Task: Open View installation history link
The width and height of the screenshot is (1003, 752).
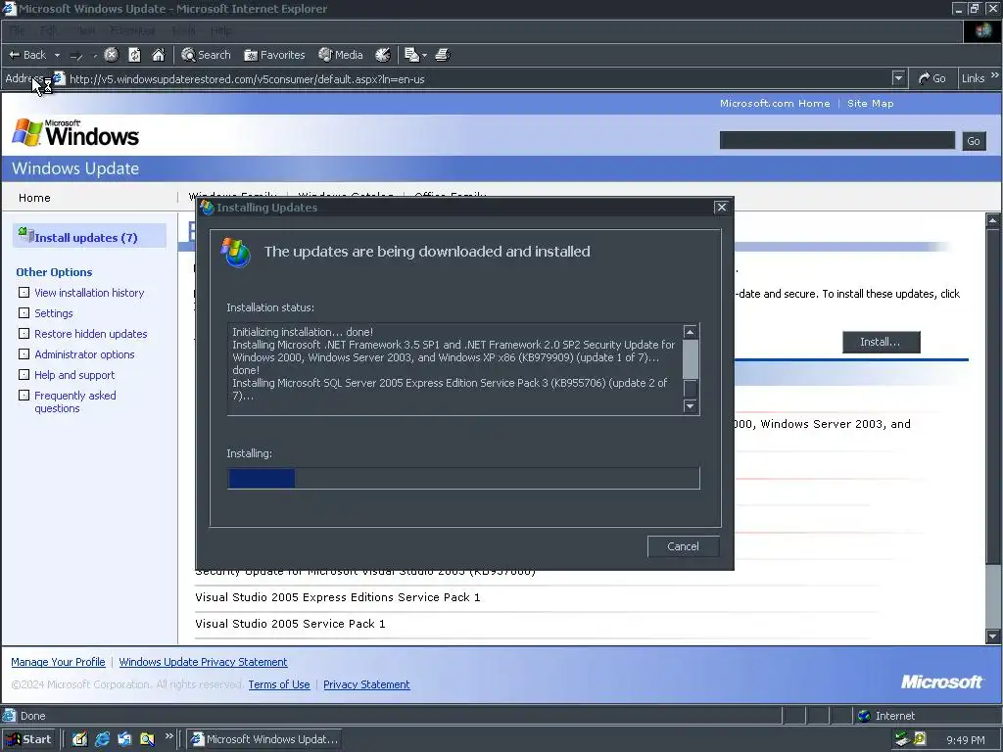Action: tap(89, 293)
